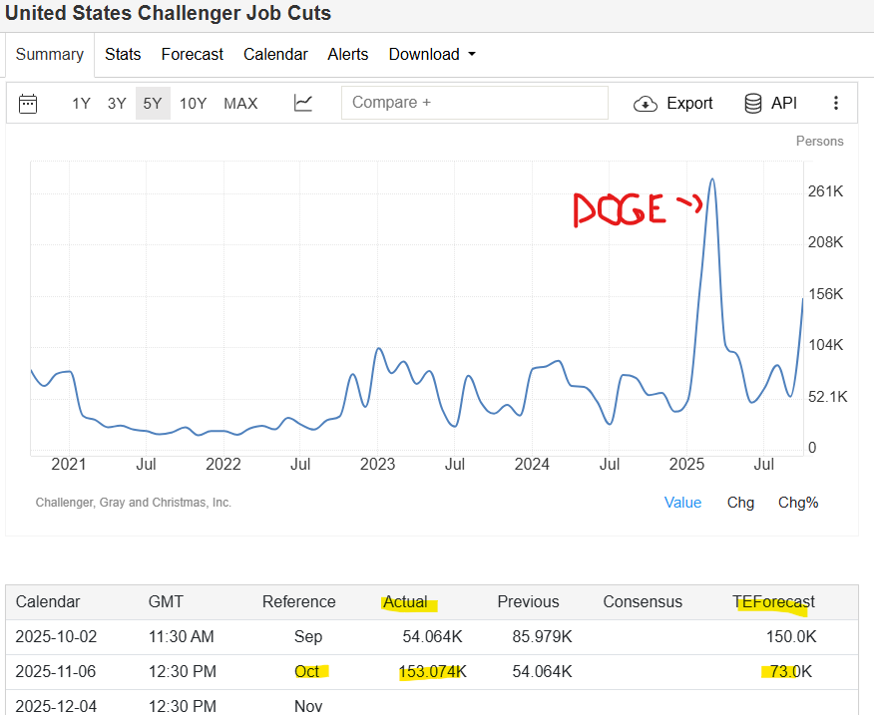Click the Compare + search field
Screen dimensions: 874x715
click(474, 103)
